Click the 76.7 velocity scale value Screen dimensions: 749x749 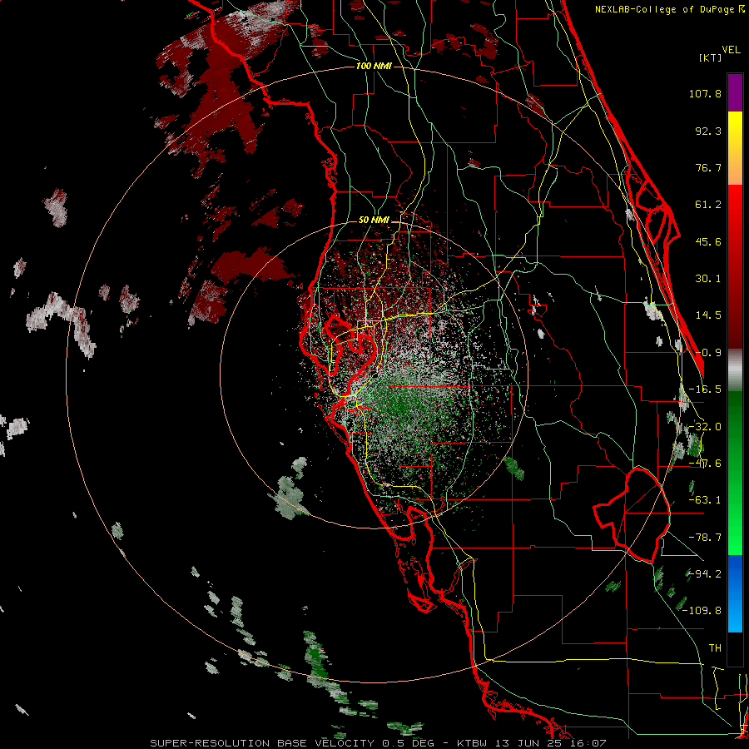pos(708,167)
